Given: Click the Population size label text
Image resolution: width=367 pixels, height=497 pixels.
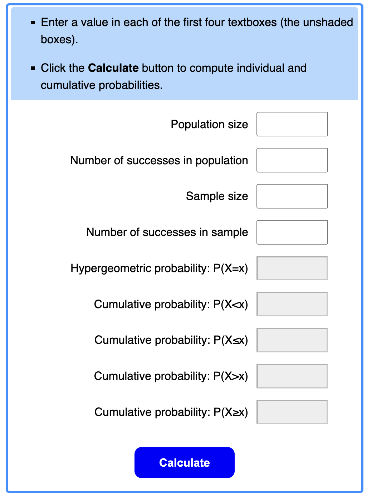Looking at the screenshot, I should [x=209, y=124].
